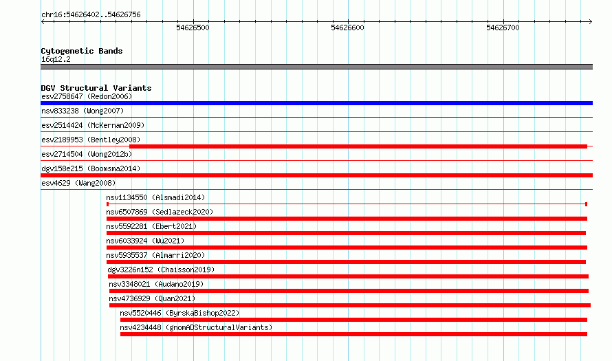612x361 pixels.
Task: Click the esv2758647 (Redon2006) label
Action: (87, 96)
